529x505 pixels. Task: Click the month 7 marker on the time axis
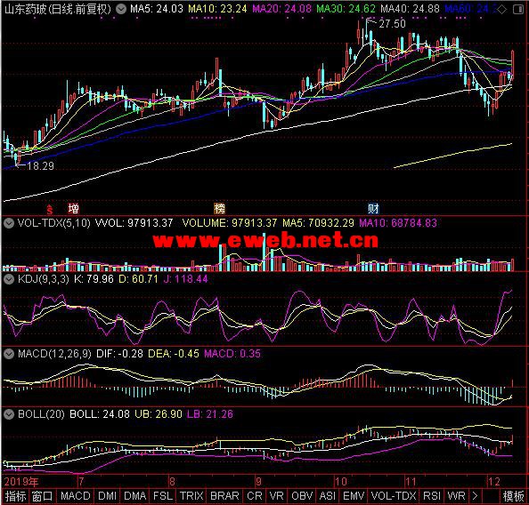point(81,482)
